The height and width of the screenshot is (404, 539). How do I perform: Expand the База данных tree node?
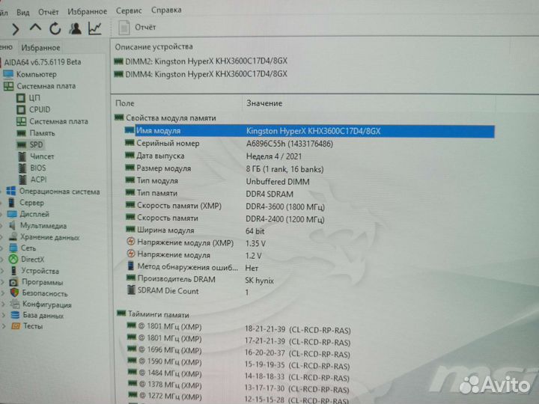click(4, 316)
